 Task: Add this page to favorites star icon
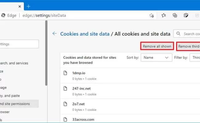pyautogui.click(x=151, y=15)
